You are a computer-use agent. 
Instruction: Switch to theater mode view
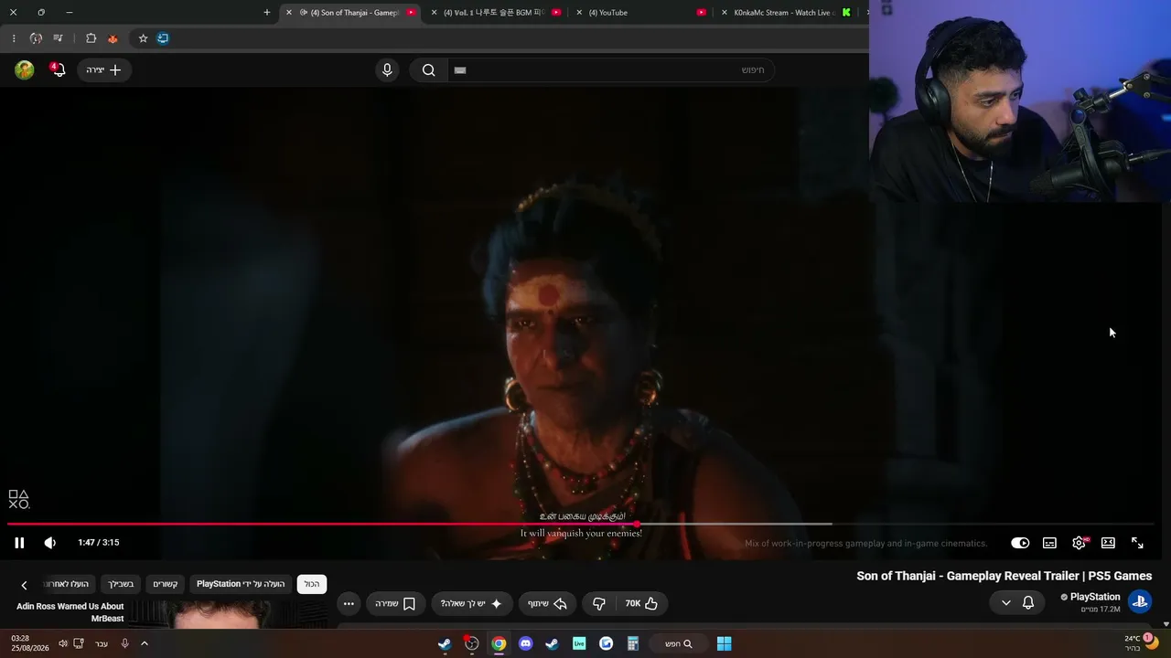pyautogui.click(x=1108, y=543)
